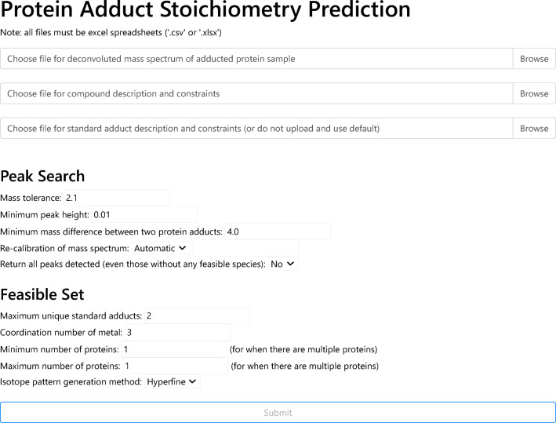Click the deconvoluted mass spectrum file field
This screenshot has height=423, width=556.
256,59
